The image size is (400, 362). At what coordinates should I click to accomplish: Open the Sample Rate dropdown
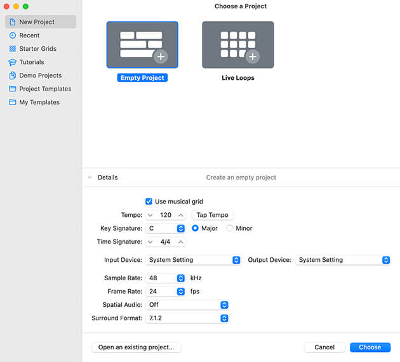coord(166,278)
